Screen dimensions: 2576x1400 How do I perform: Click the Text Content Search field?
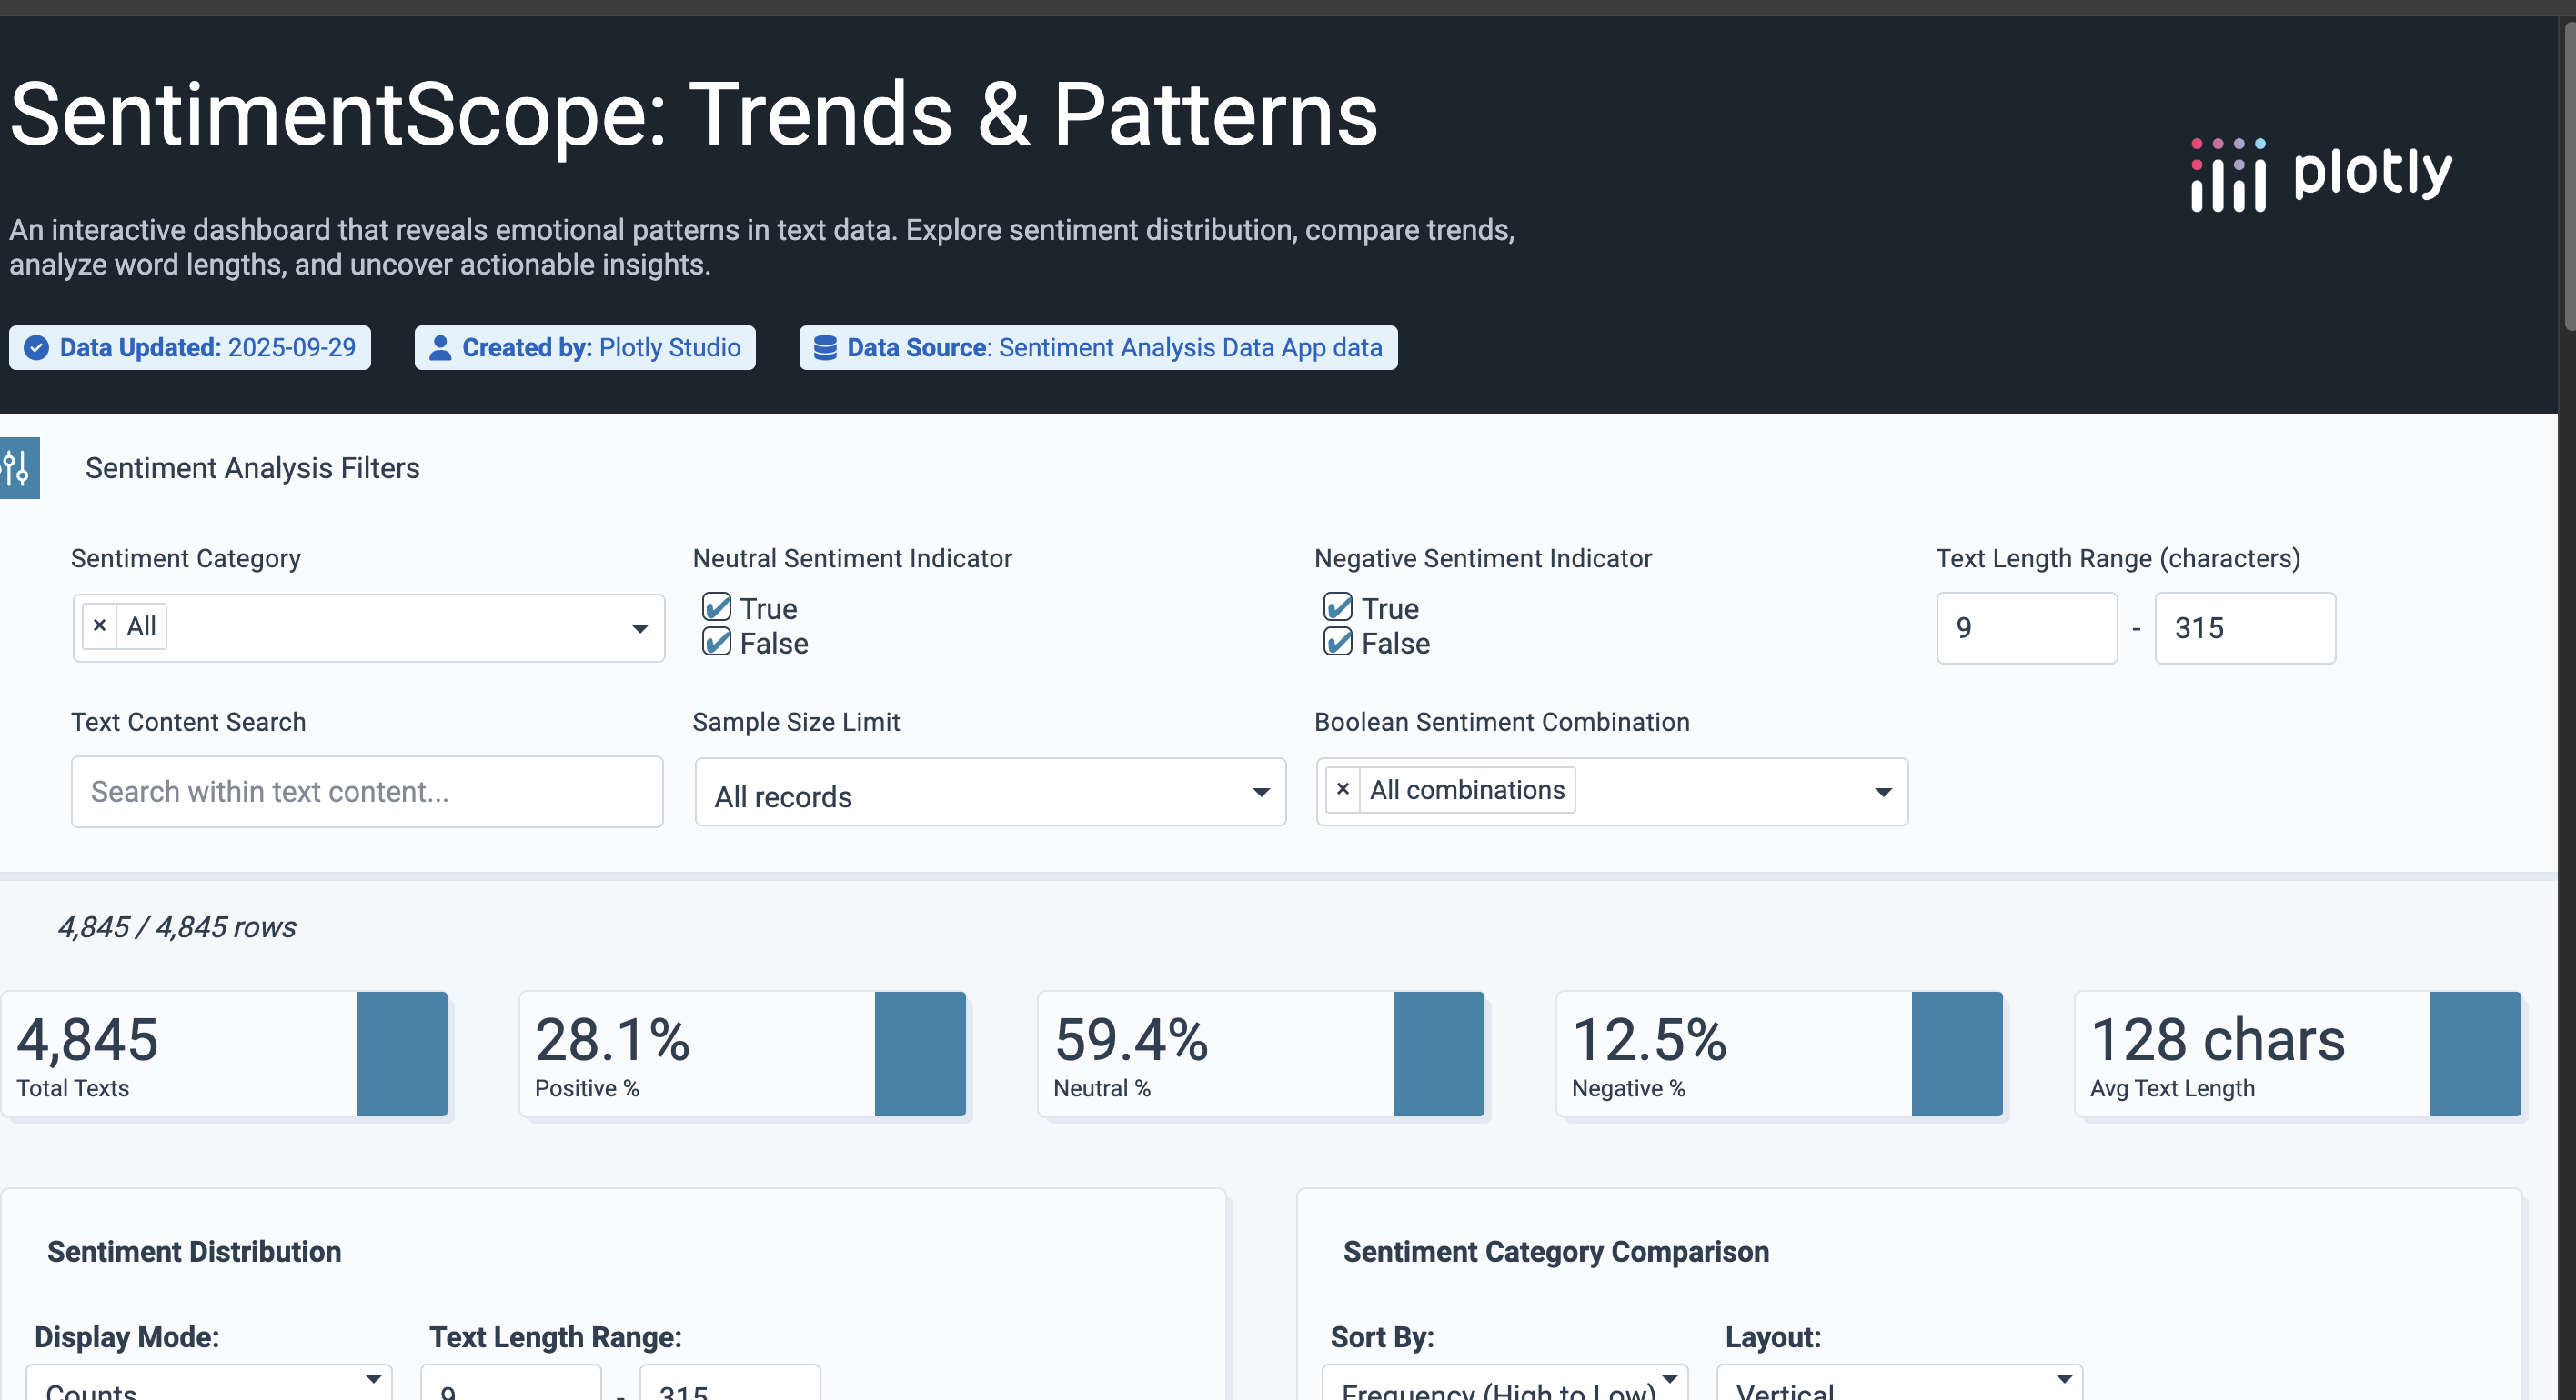click(367, 792)
